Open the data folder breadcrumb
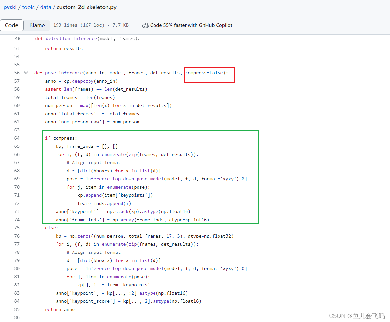This screenshot has height=322, width=390. point(45,7)
